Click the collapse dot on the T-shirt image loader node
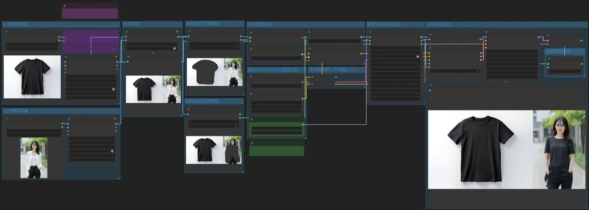Image resolution: width=589 pixels, height=210 pixels. click(x=6, y=32)
